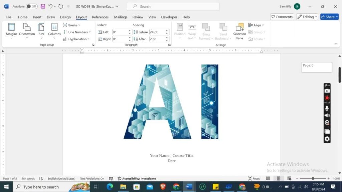Open the File tab
The height and width of the screenshot is (192, 342).
click(8, 17)
